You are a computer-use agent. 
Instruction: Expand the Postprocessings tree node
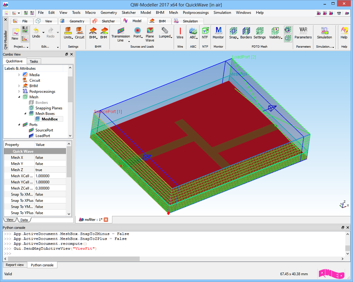point(19,92)
